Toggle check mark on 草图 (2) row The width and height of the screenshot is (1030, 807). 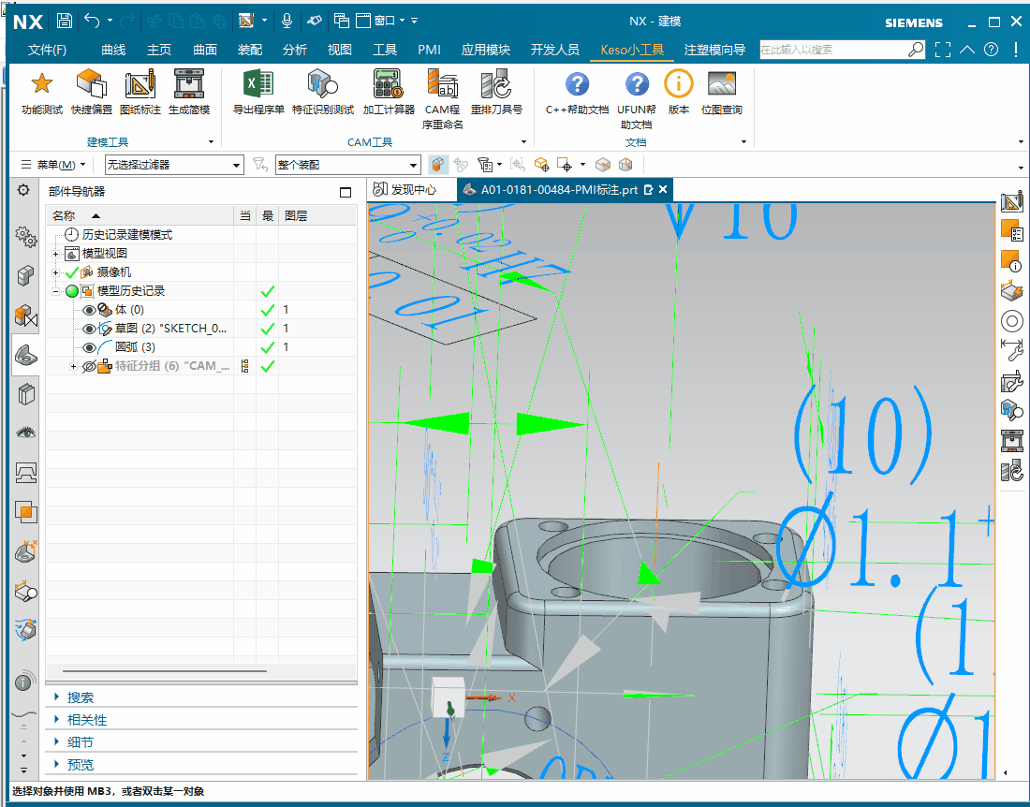[268, 329]
